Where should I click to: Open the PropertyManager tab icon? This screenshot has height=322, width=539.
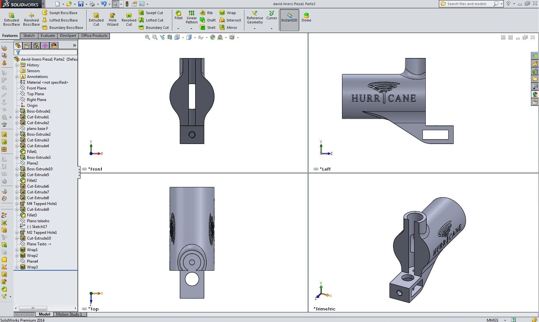click(x=27, y=46)
